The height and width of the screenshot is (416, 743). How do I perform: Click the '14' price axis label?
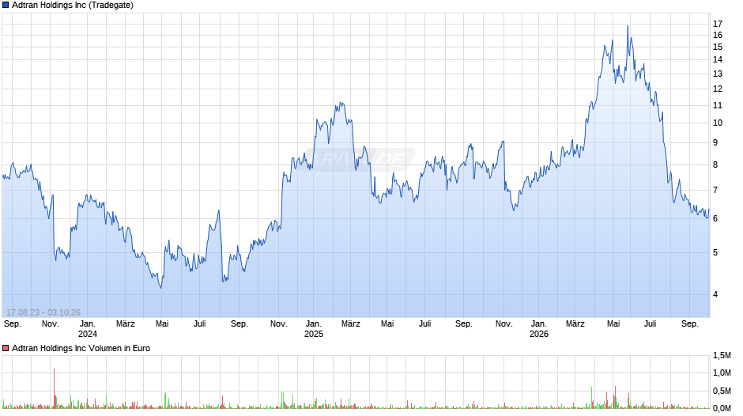coord(718,60)
